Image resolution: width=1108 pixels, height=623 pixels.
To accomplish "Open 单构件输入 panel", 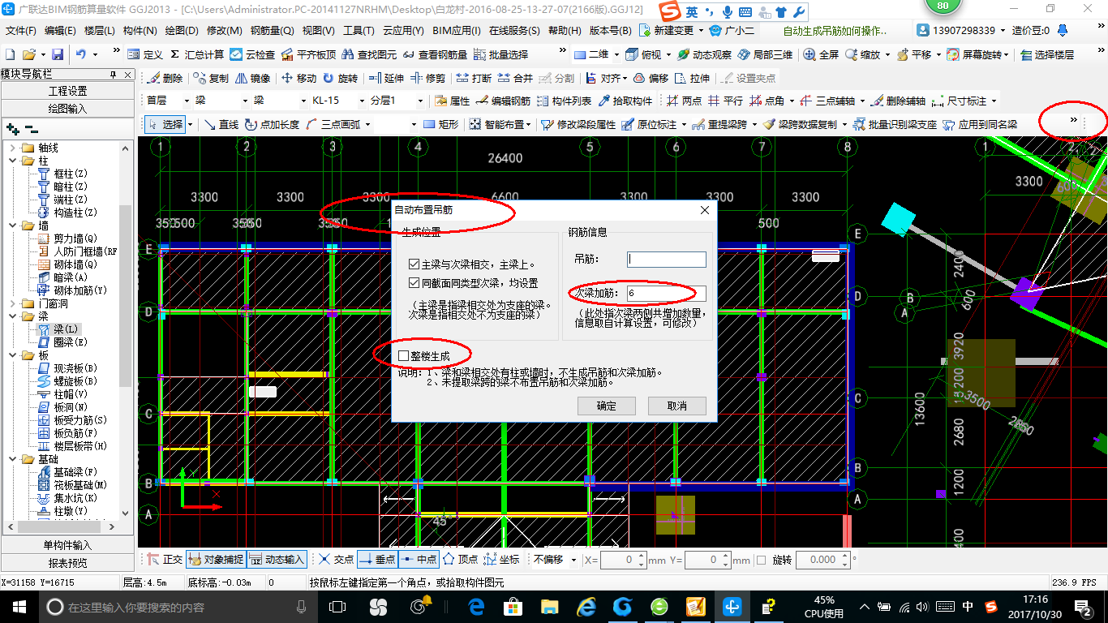I will [67, 545].
